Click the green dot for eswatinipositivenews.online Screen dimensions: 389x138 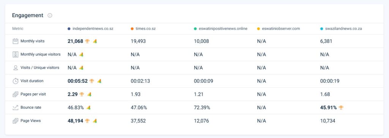tap(196, 29)
